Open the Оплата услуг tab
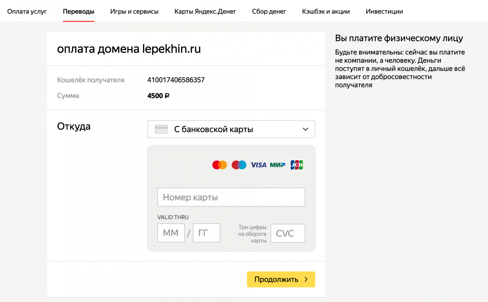488x302 pixels. click(27, 12)
